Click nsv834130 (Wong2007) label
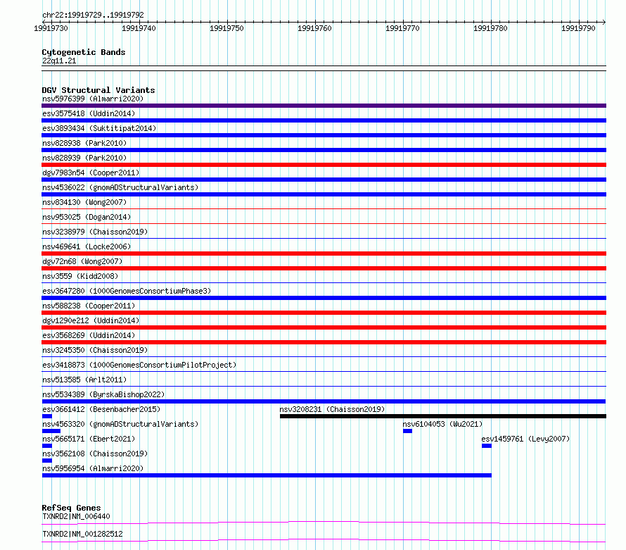 [84, 202]
